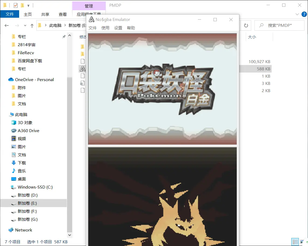Open Windows-SSD (C:) drive
The height and width of the screenshot is (246, 308).
[x=35, y=187]
